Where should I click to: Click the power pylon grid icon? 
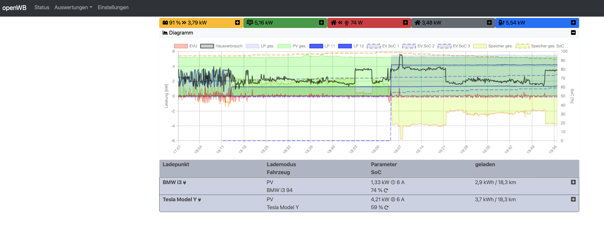346,23
